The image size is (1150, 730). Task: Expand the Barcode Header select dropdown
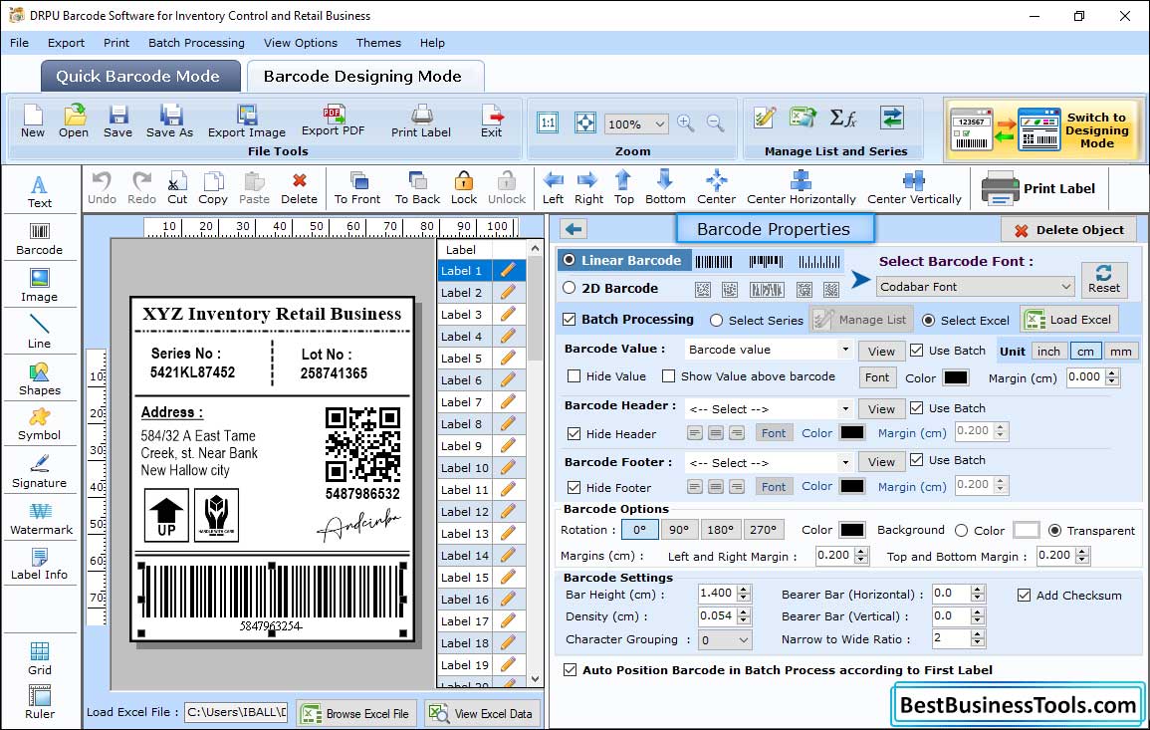coord(845,408)
